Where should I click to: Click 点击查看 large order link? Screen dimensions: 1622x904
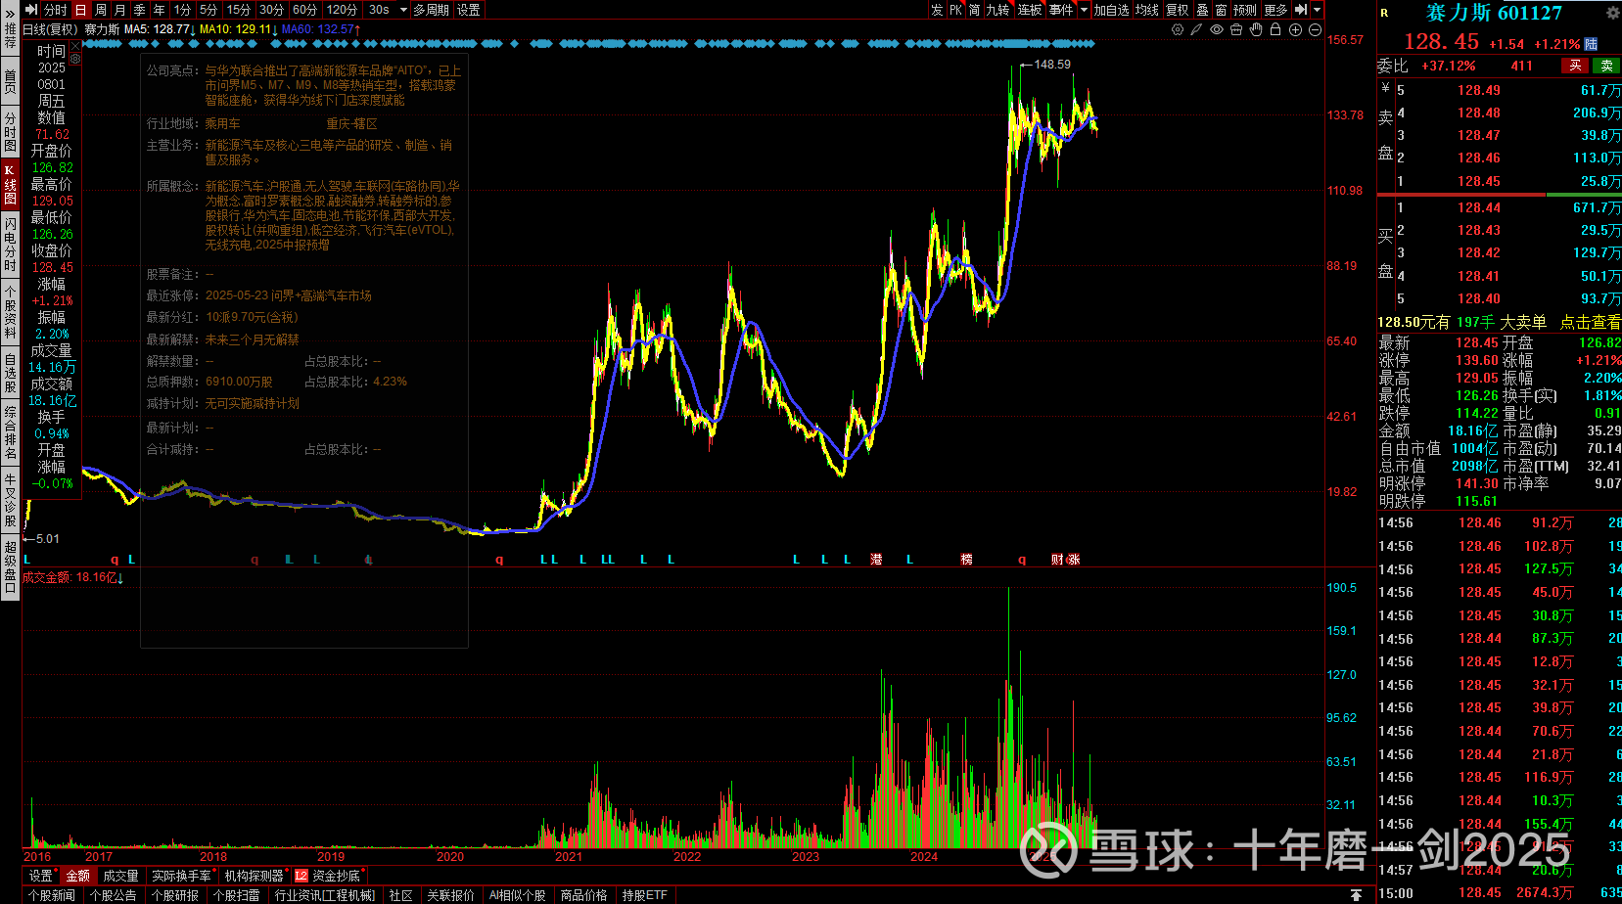pyautogui.click(x=1591, y=322)
